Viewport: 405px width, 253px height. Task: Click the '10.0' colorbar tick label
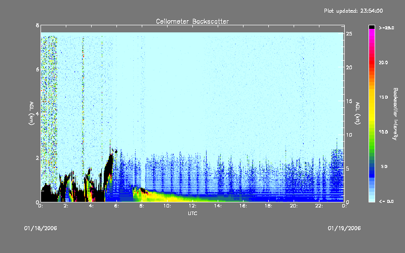pos(383,132)
